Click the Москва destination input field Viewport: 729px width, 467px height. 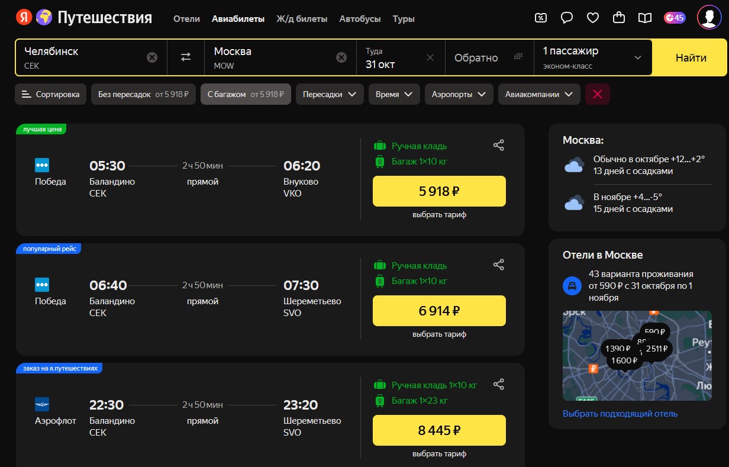[280, 57]
